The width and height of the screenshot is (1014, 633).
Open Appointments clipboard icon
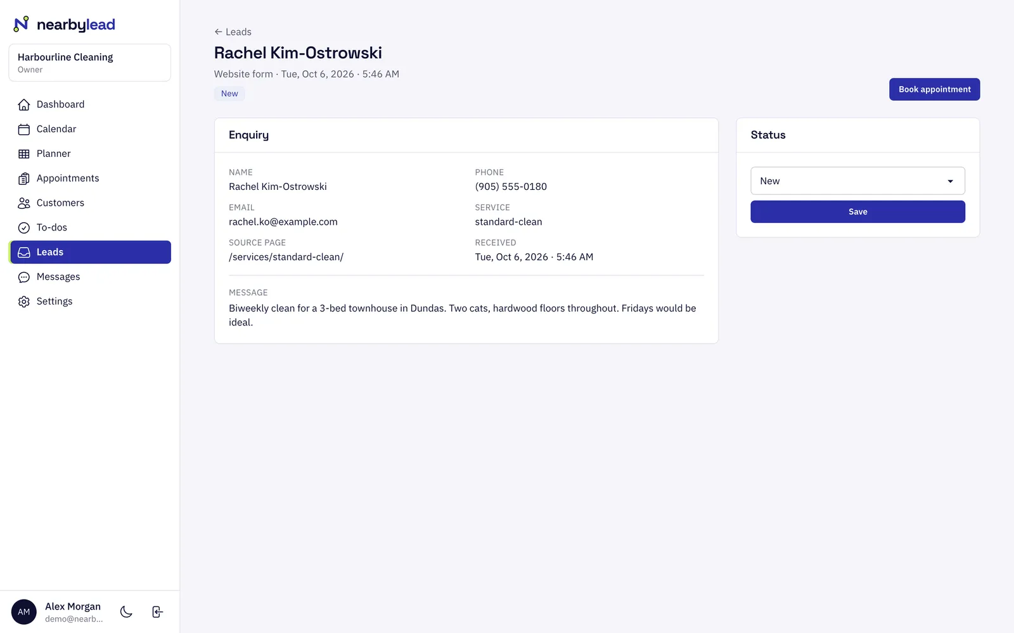(24, 179)
